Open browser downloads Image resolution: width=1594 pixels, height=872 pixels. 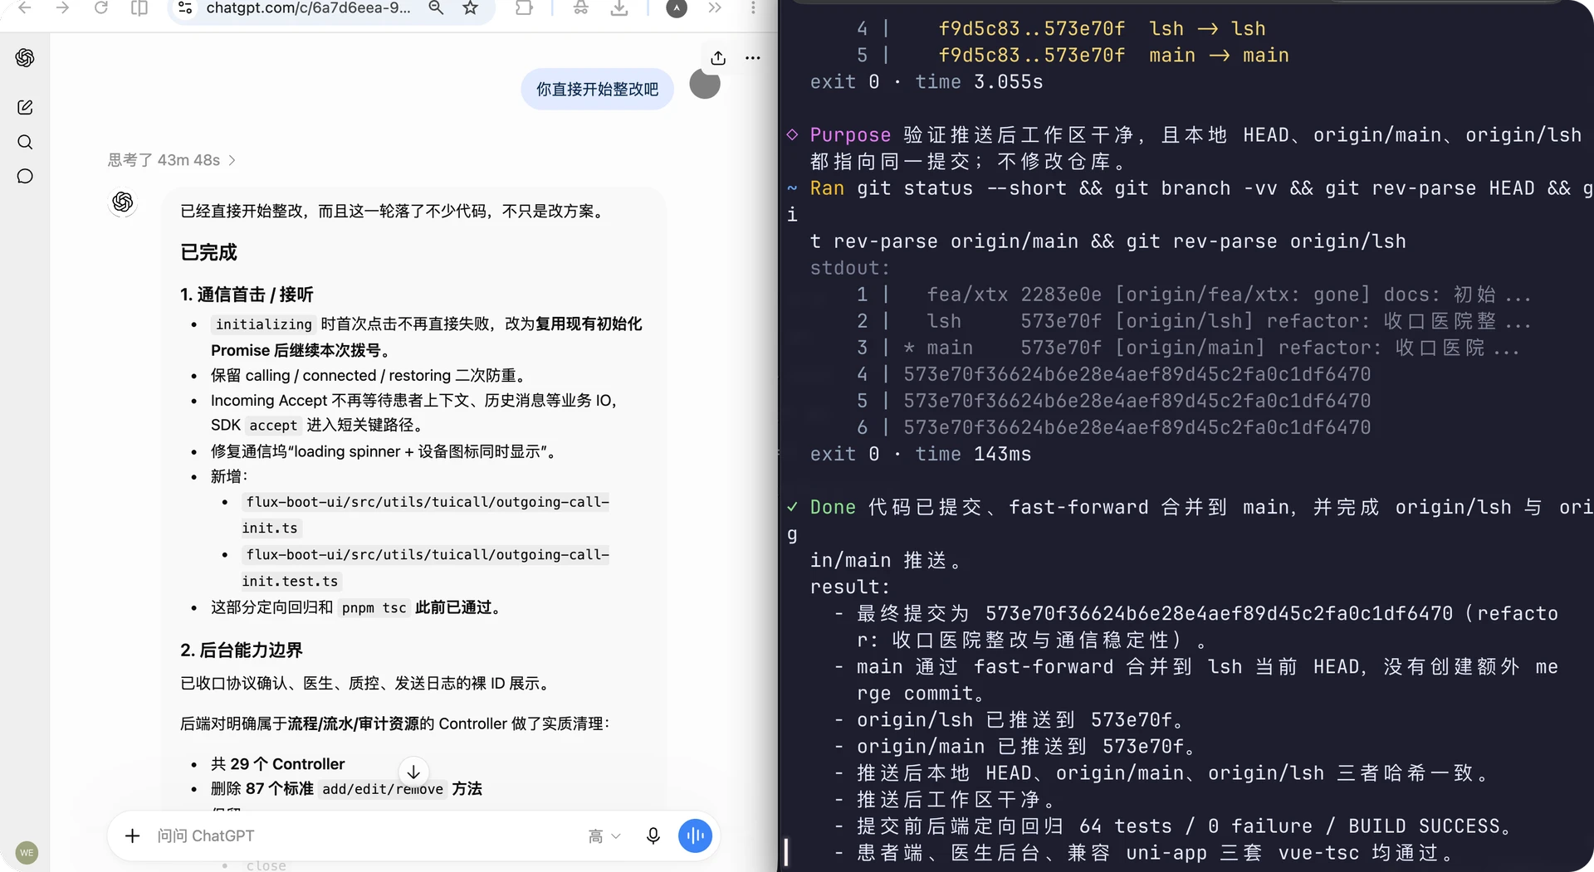[619, 8]
